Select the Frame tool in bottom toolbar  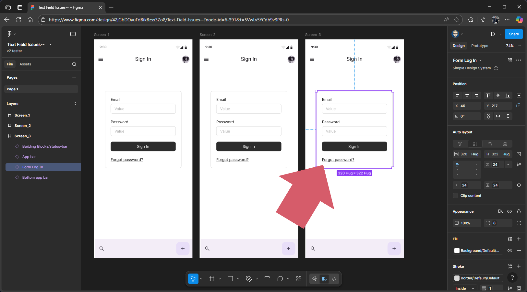212,279
